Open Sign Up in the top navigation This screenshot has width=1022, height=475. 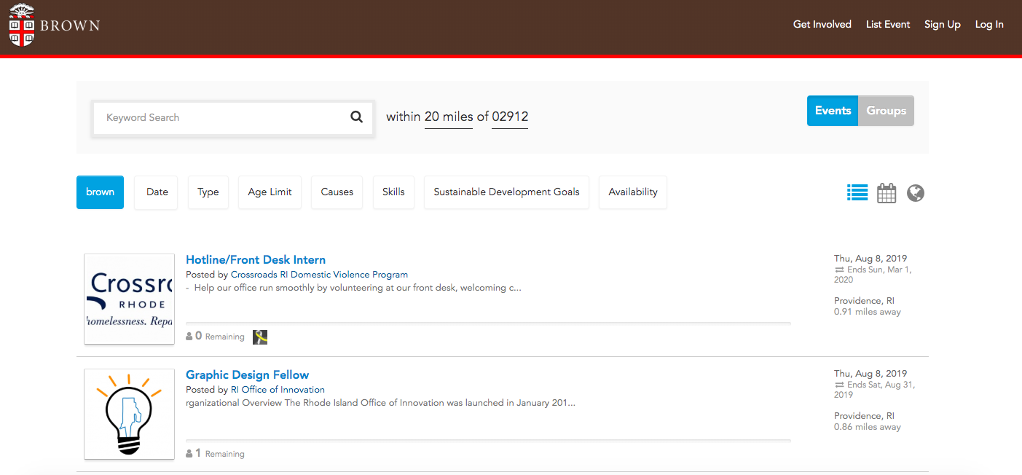tap(943, 25)
